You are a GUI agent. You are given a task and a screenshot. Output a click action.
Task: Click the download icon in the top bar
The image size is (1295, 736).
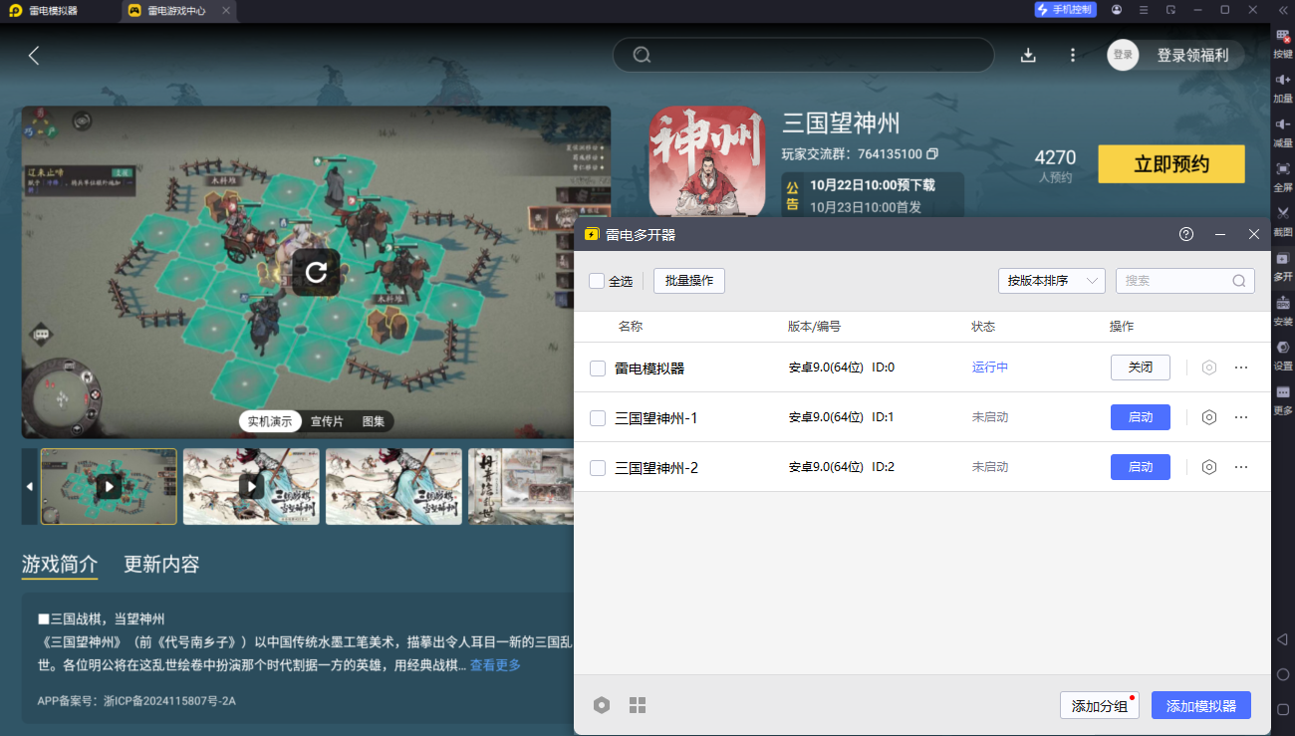(1027, 55)
